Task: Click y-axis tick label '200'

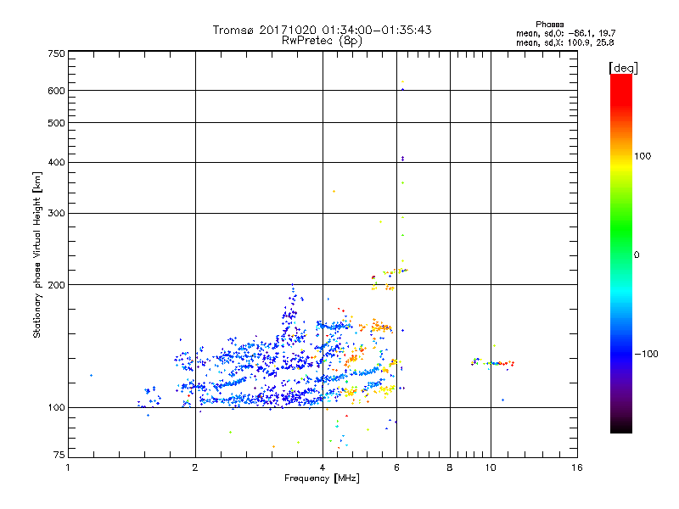Action: pyautogui.click(x=56, y=285)
